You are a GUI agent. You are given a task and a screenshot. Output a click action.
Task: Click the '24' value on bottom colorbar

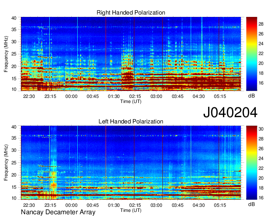261,158
